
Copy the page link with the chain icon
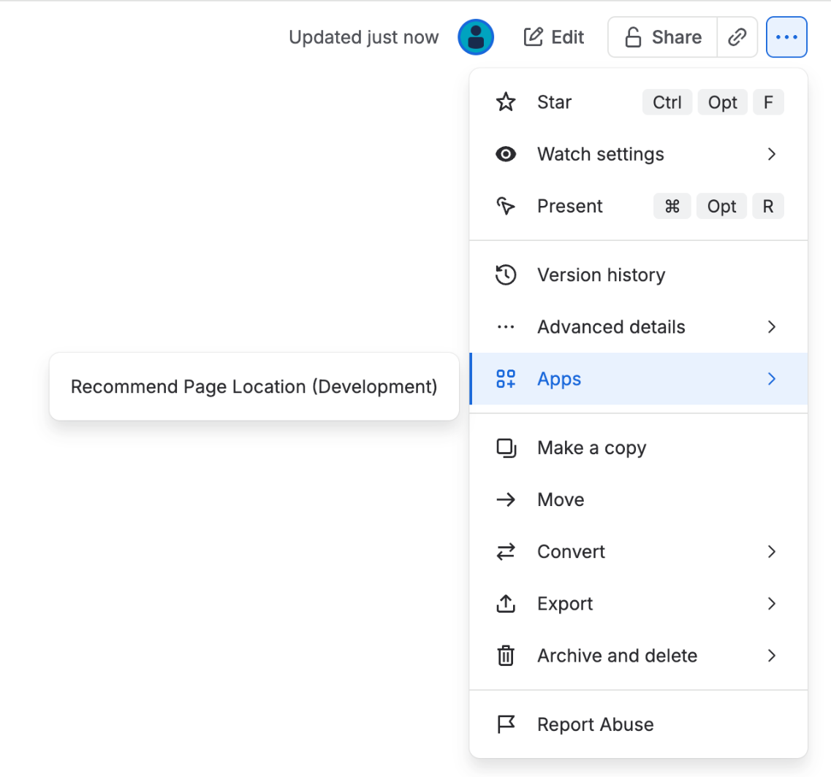tap(737, 37)
